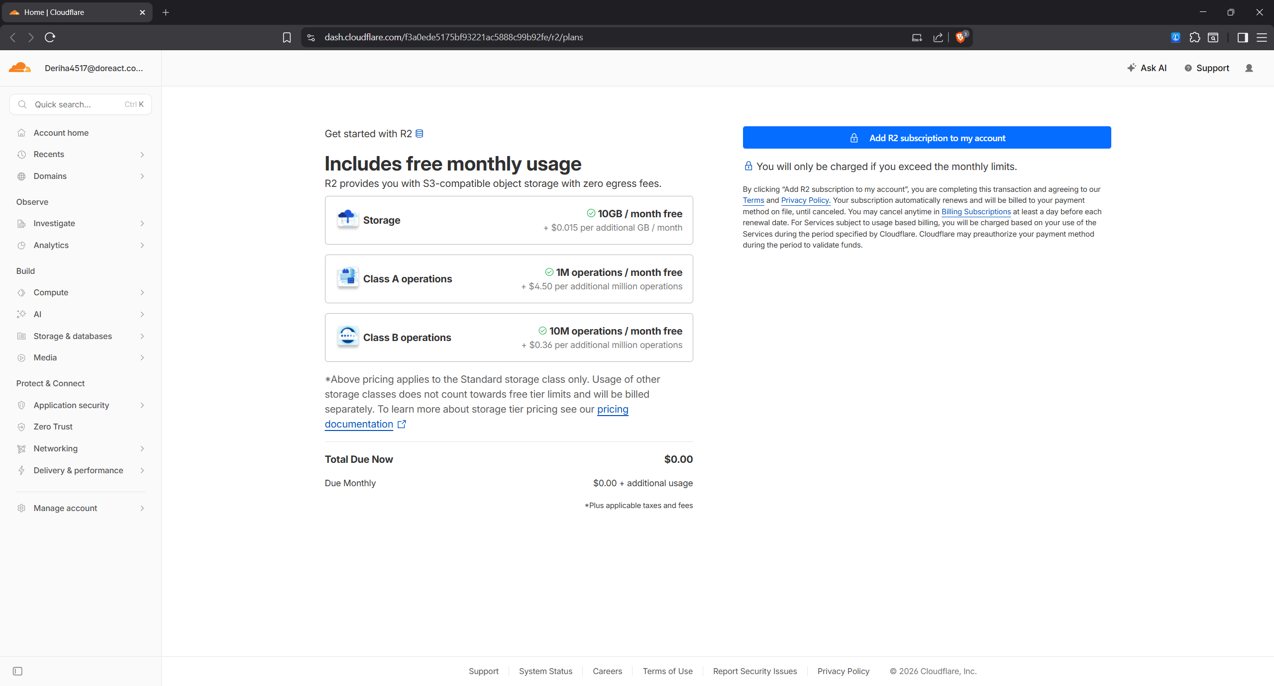Screen dimensions: 1274x686
Task: Click the Storage cloud icon in card
Action: (347, 219)
